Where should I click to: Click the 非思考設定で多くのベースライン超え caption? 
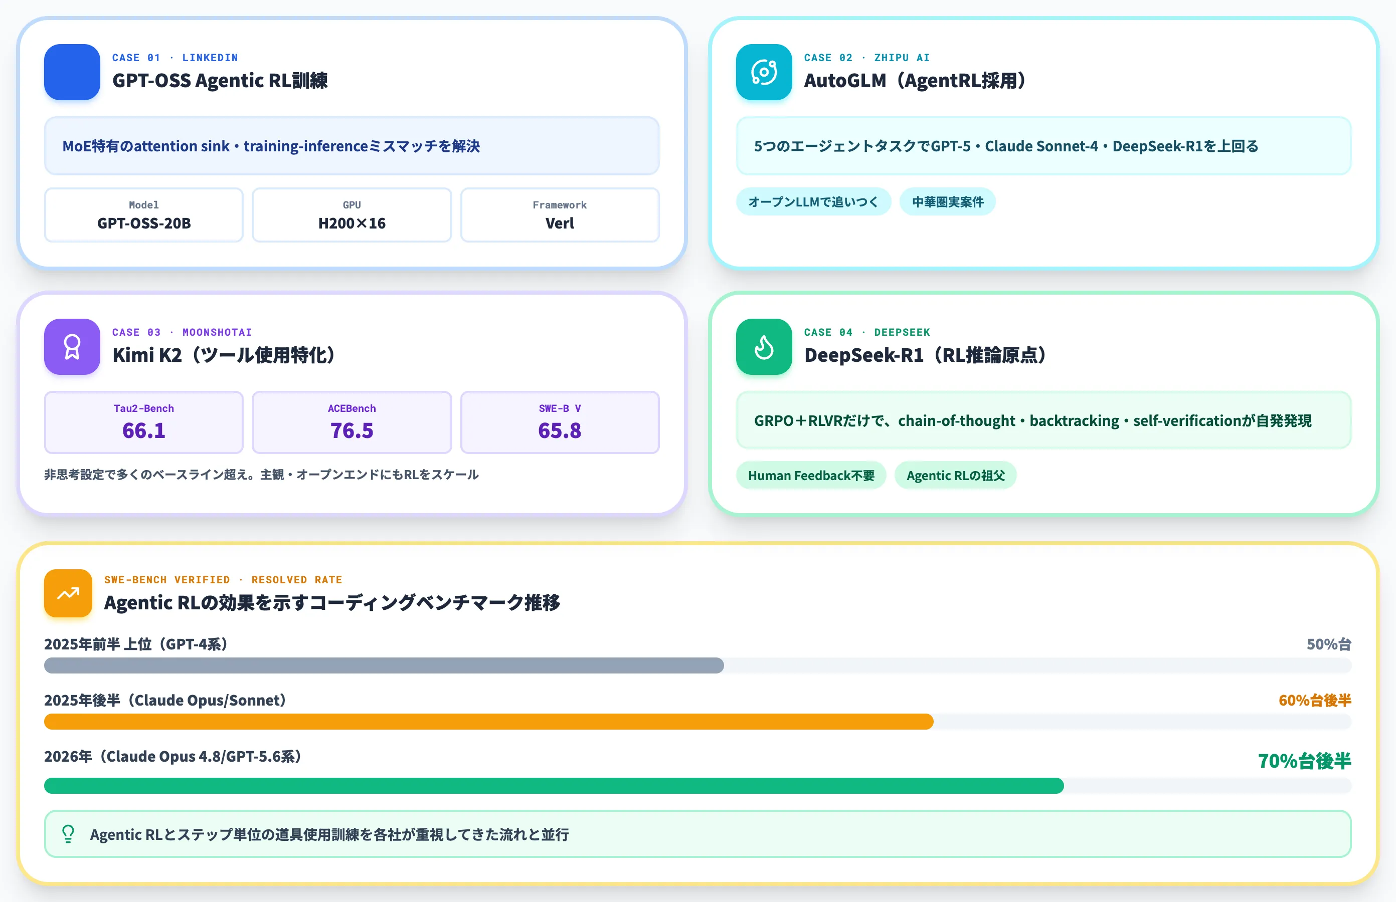tap(261, 475)
